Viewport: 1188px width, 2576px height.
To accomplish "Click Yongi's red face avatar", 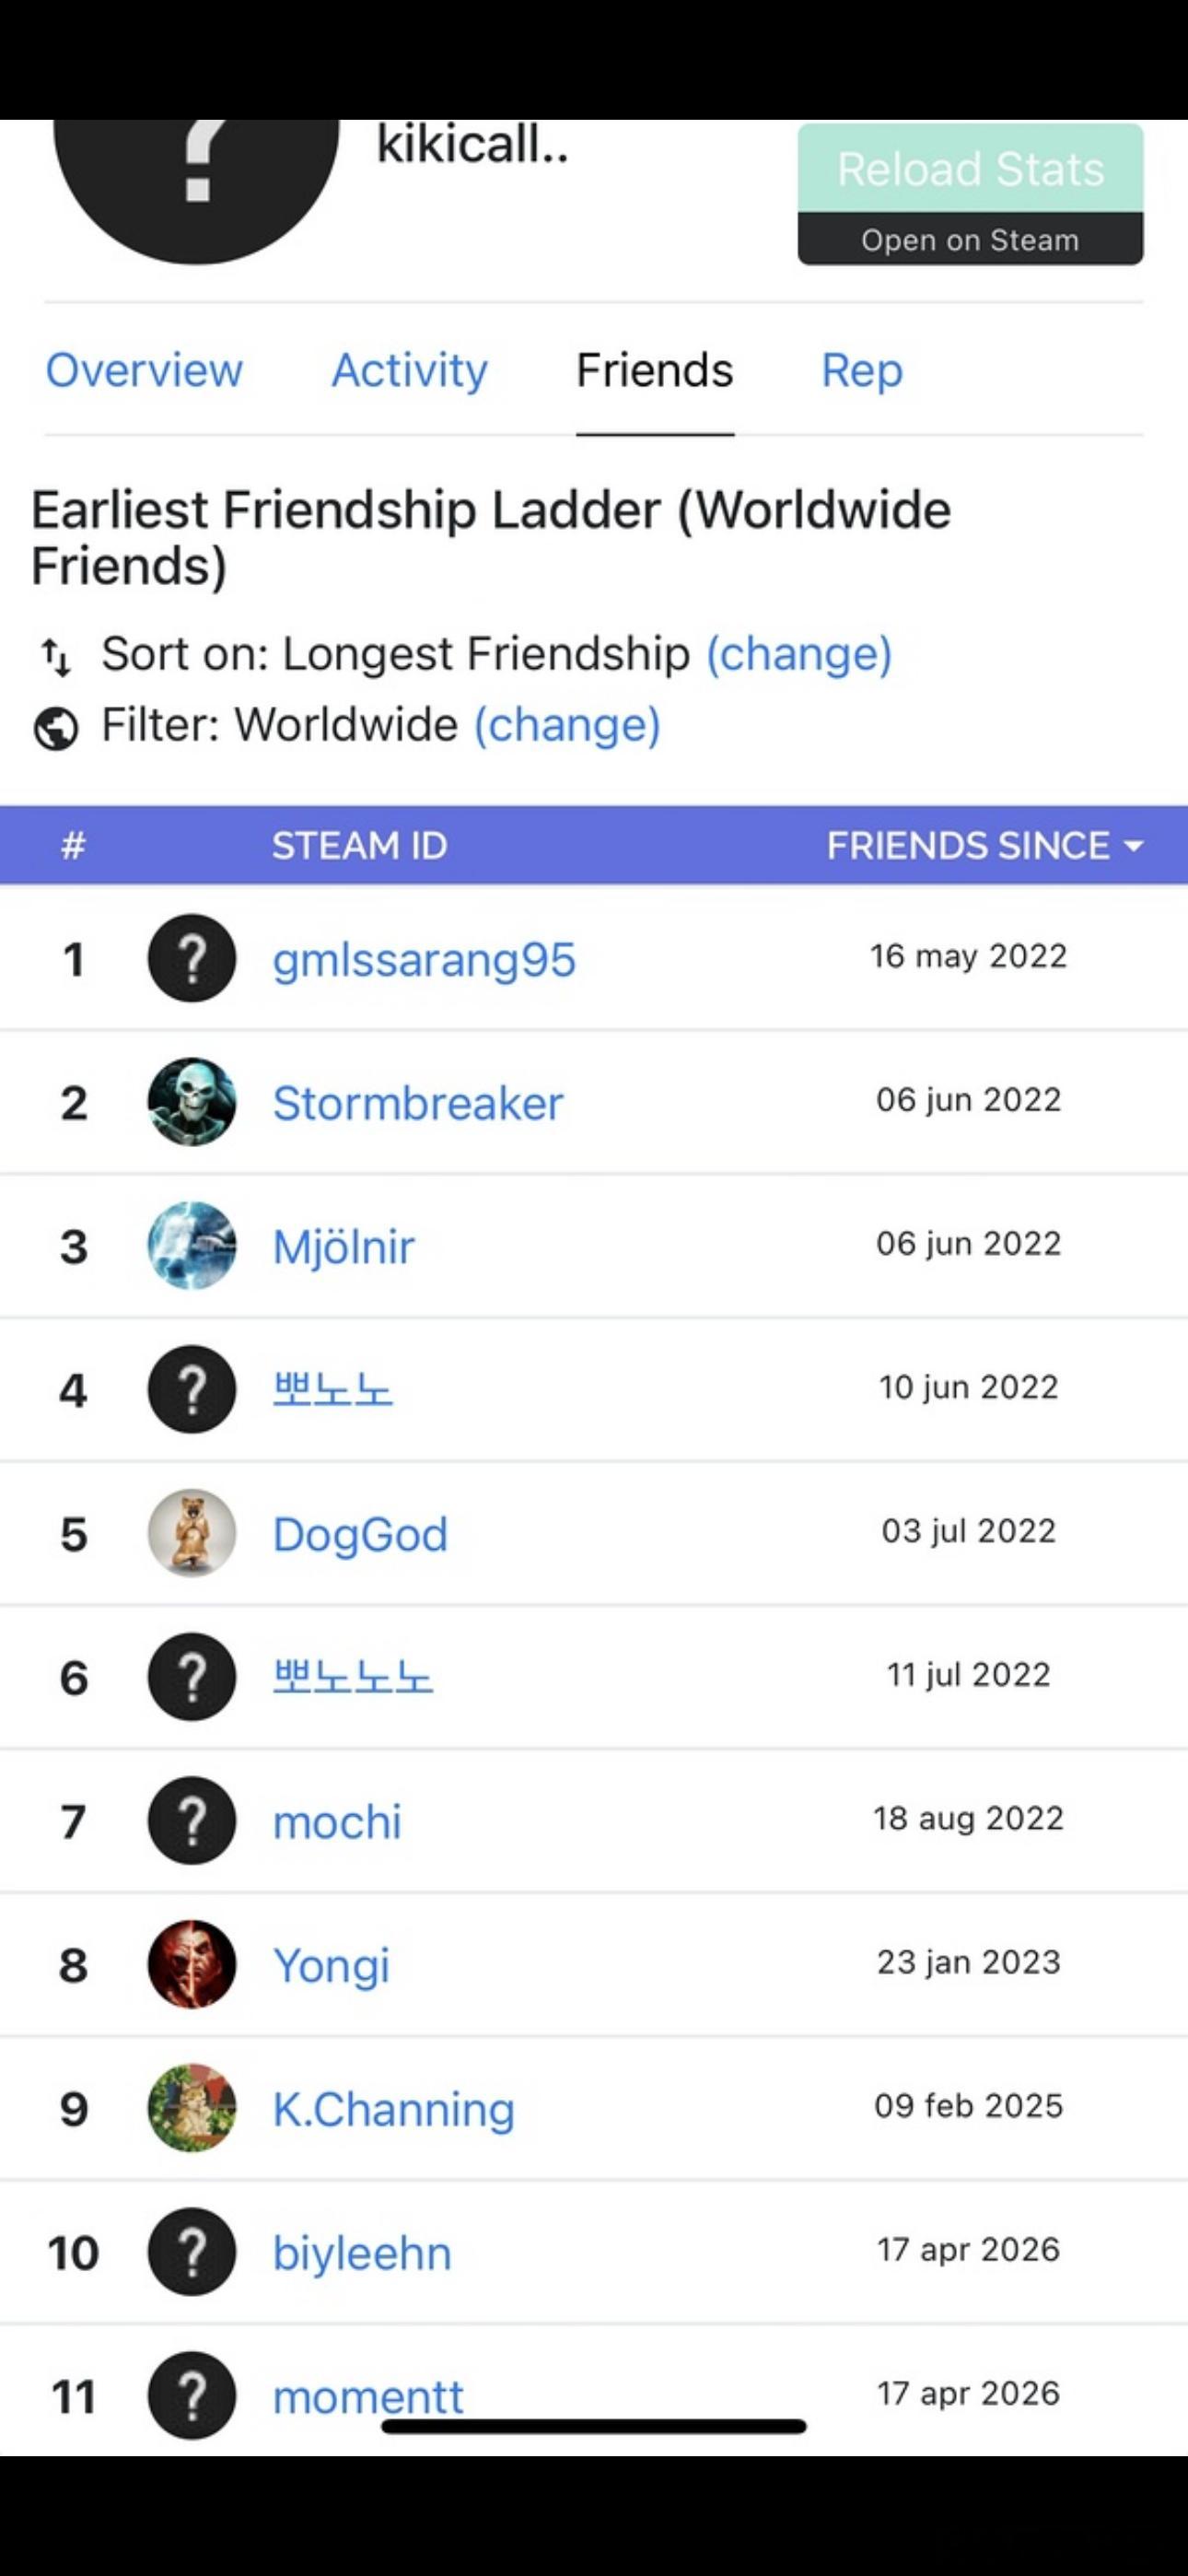I will coord(192,1964).
